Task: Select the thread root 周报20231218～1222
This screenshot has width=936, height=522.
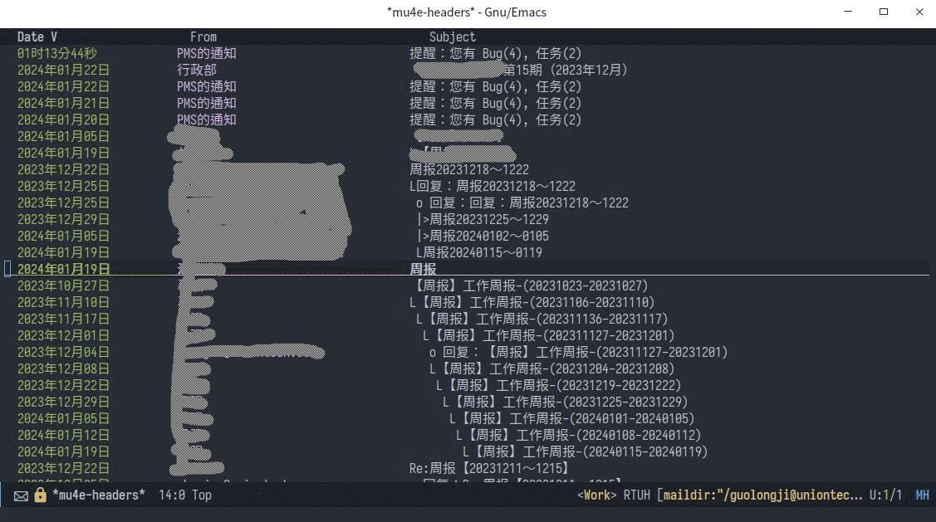Action: (469, 169)
